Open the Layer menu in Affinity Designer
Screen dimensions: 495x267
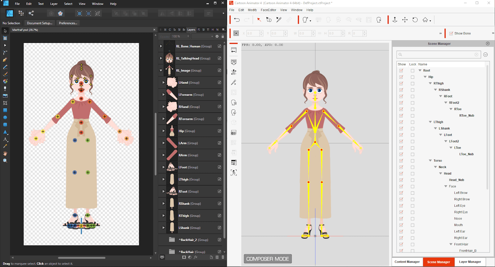tap(54, 4)
